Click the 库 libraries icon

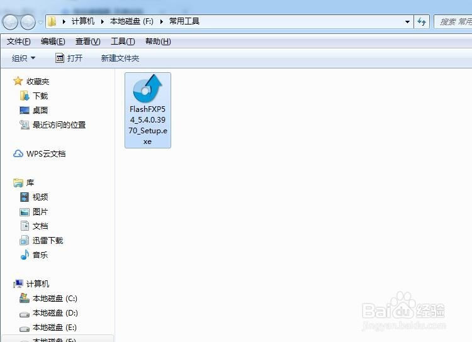point(18,182)
